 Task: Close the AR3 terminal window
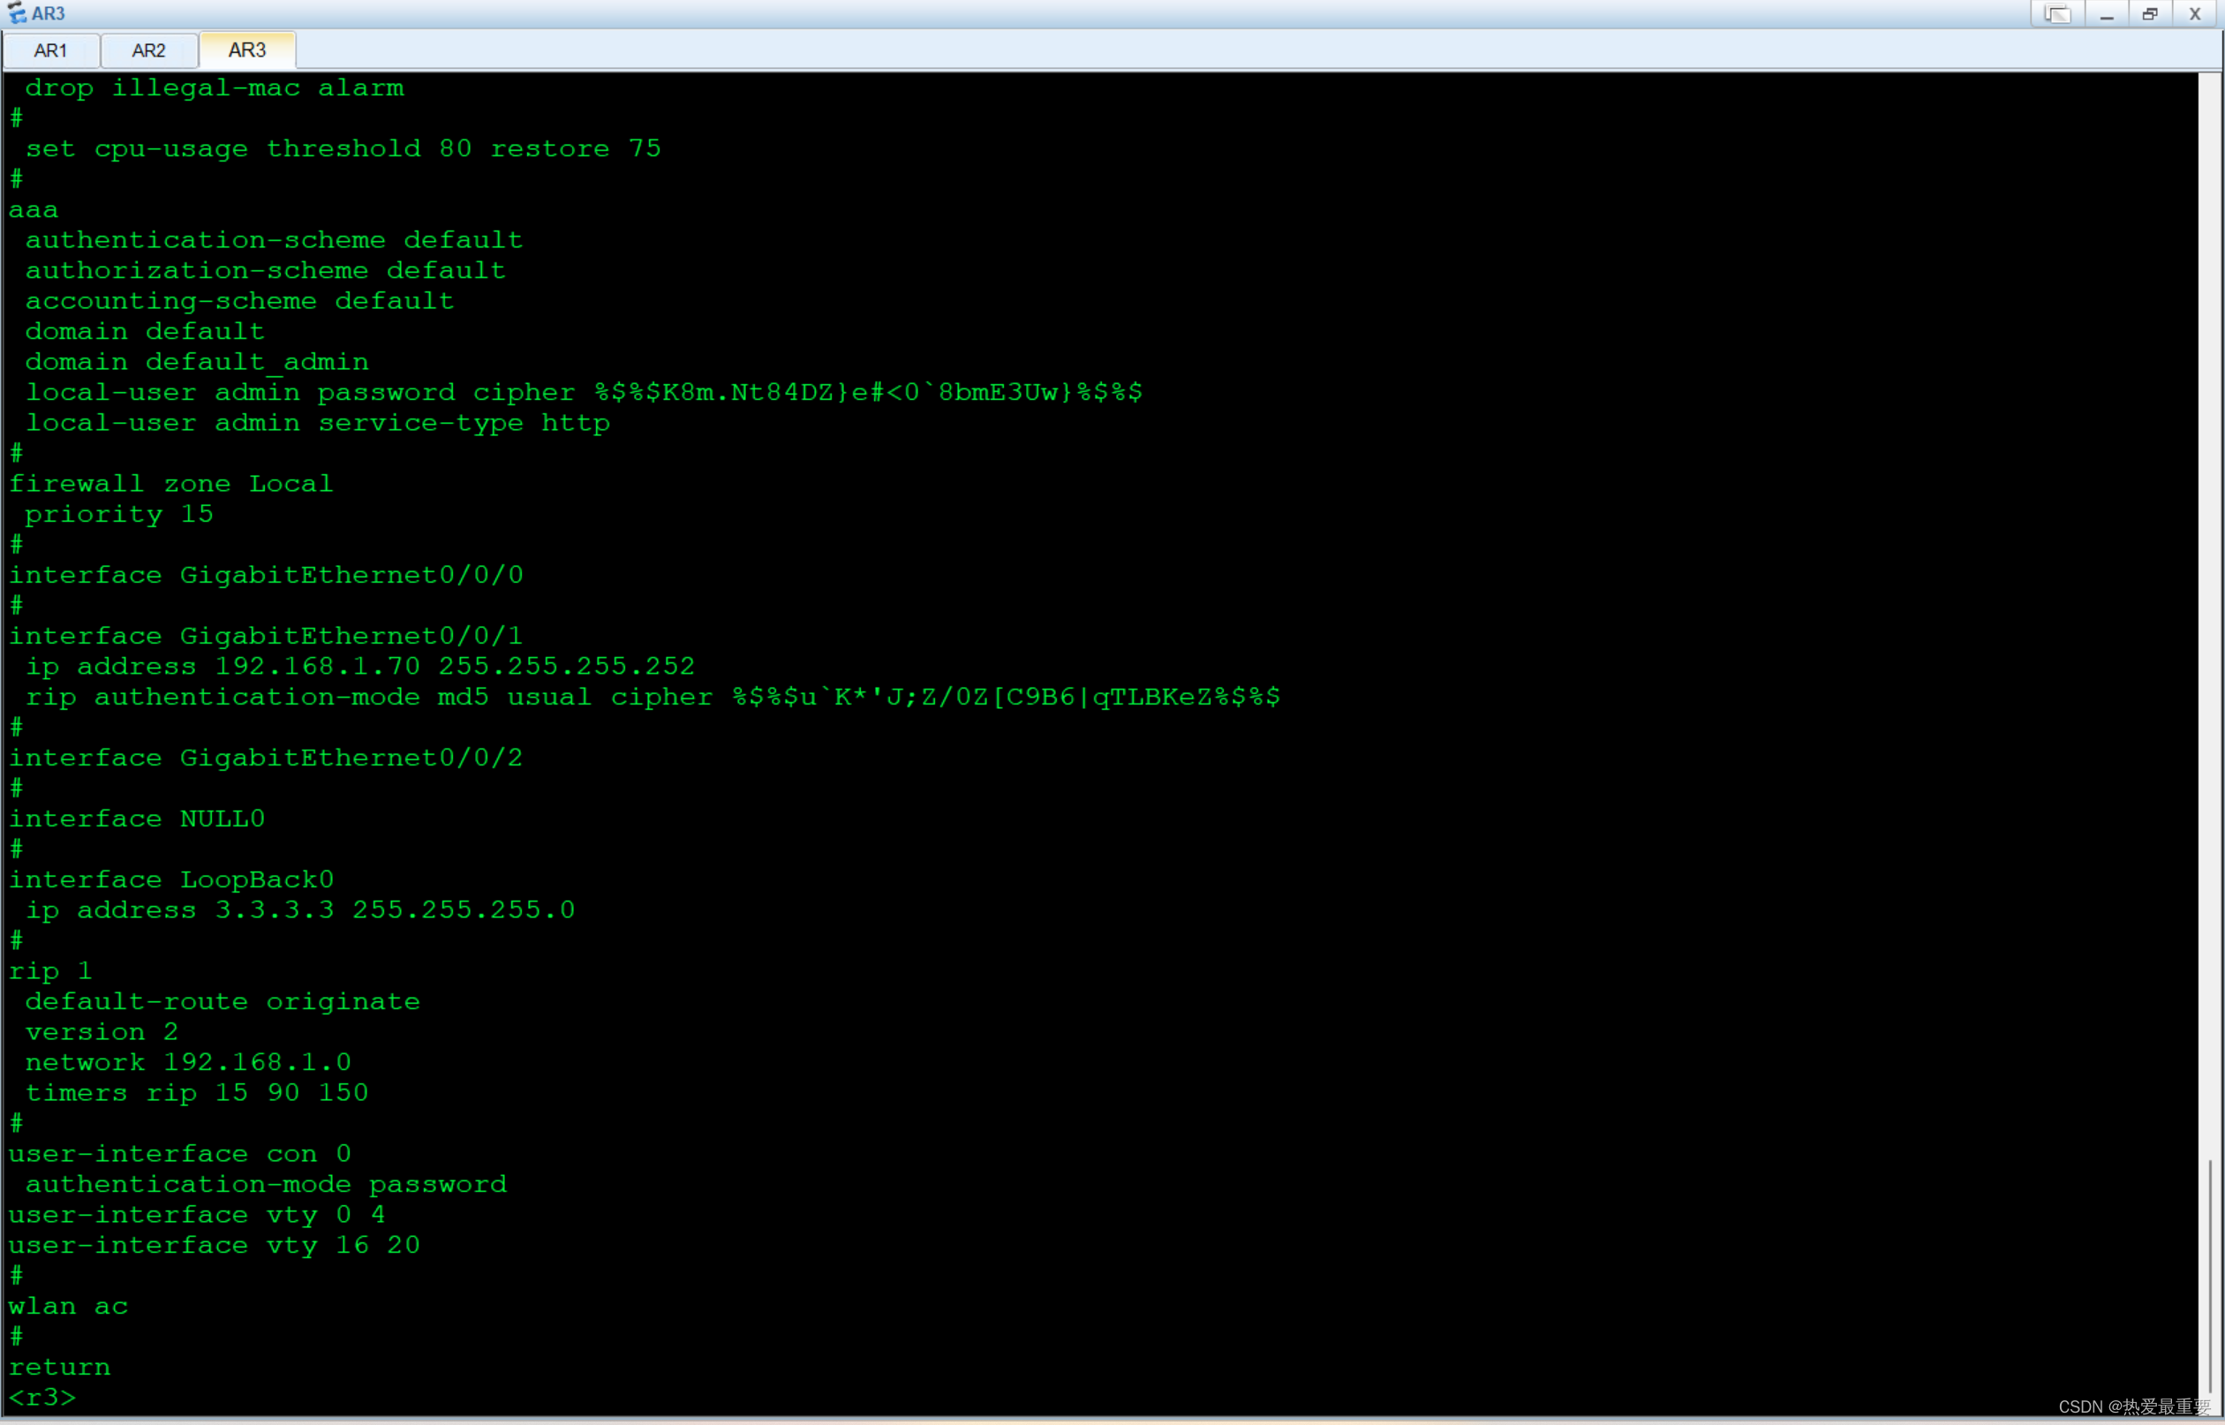(x=2194, y=14)
